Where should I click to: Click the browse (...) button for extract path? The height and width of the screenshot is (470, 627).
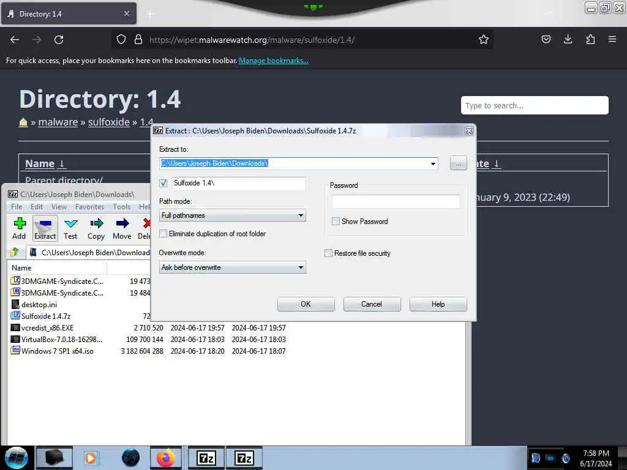tap(458, 163)
